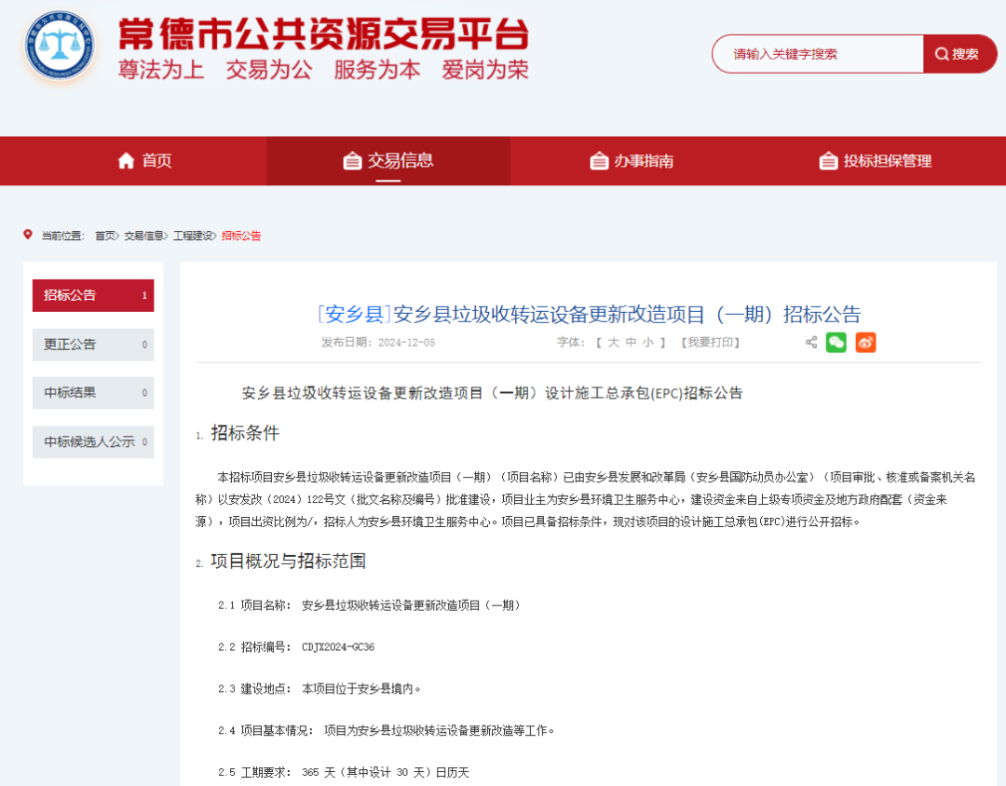Click the 常德市公共资源交易平台 site title

(323, 34)
